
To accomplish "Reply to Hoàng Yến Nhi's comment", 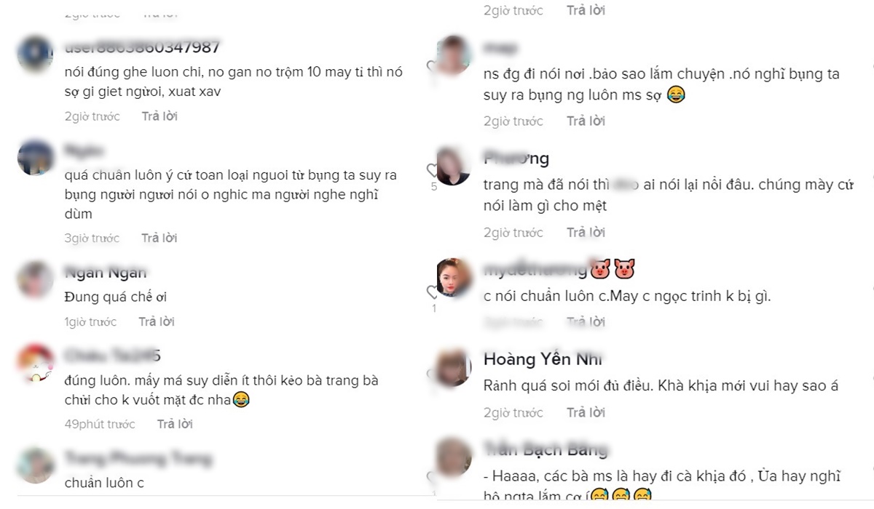I will [586, 412].
